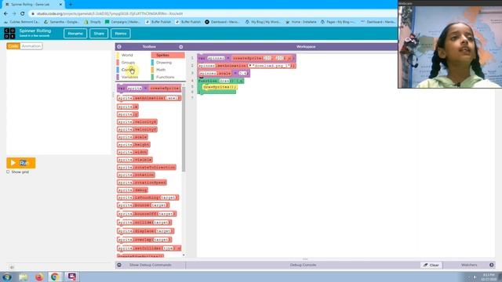Reload the page with refresh icon
This screenshot has height=282, width=502.
point(23,14)
